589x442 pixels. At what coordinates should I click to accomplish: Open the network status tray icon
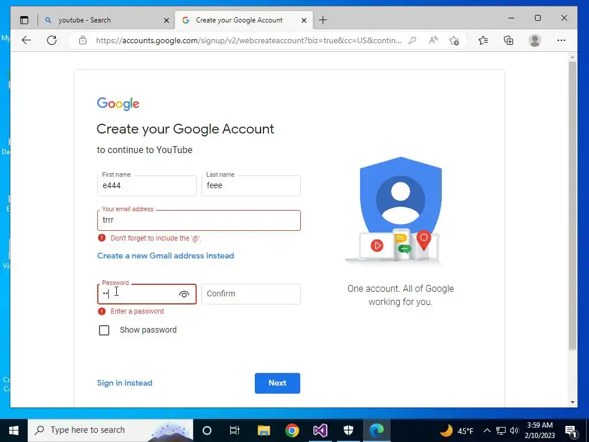(501, 430)
